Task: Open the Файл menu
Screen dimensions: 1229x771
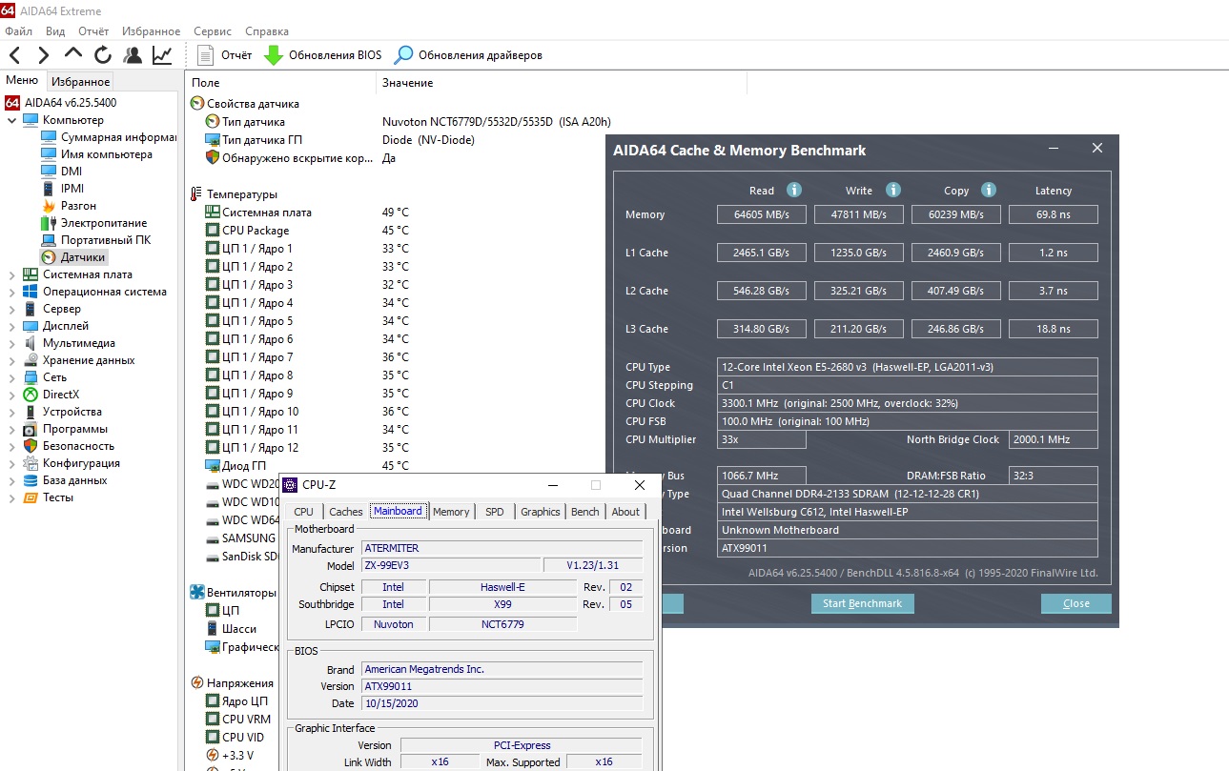Action: pos(19,31)
